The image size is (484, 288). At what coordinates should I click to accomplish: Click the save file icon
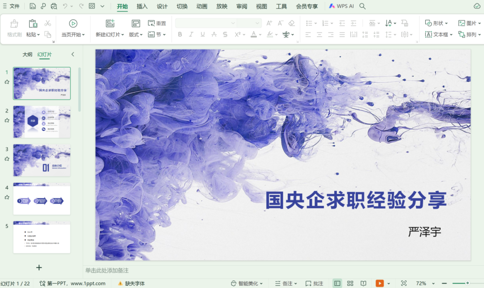[x=33, y=6]
